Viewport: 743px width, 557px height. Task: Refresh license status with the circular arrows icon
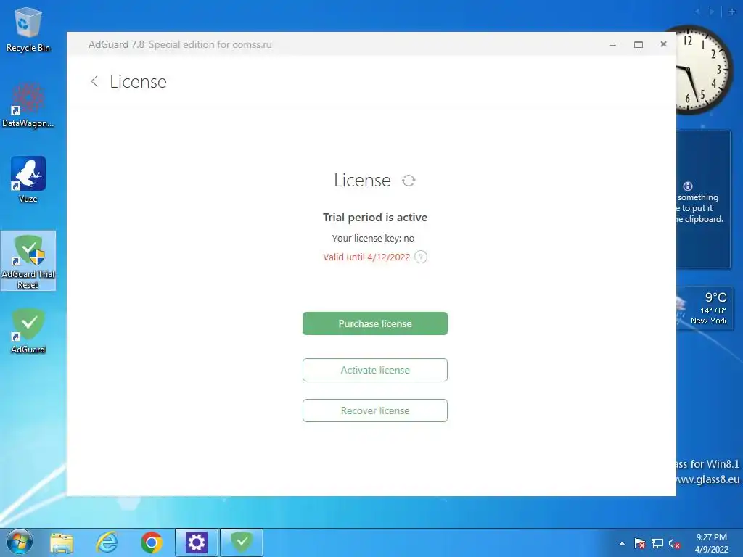point(409,181)
